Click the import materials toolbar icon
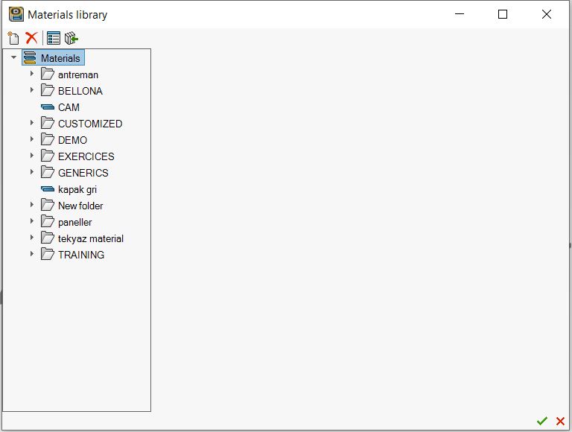 [x=71, y=38]
